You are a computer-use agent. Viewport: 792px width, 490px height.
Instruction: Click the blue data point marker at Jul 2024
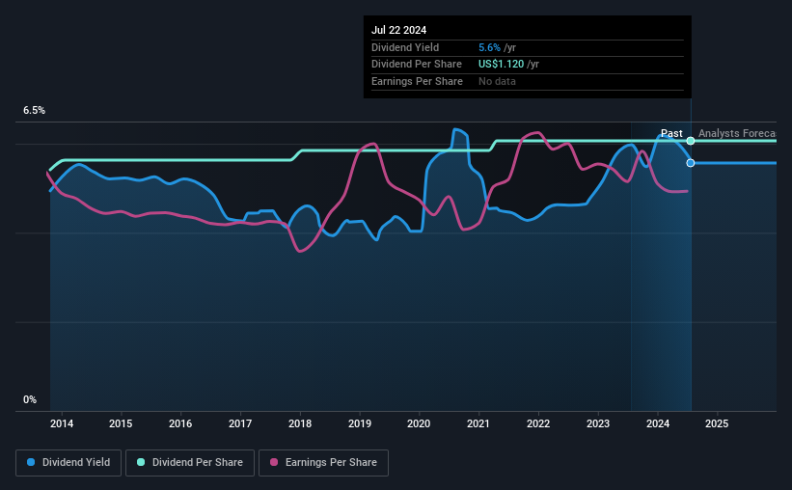(x=691, y=163)
